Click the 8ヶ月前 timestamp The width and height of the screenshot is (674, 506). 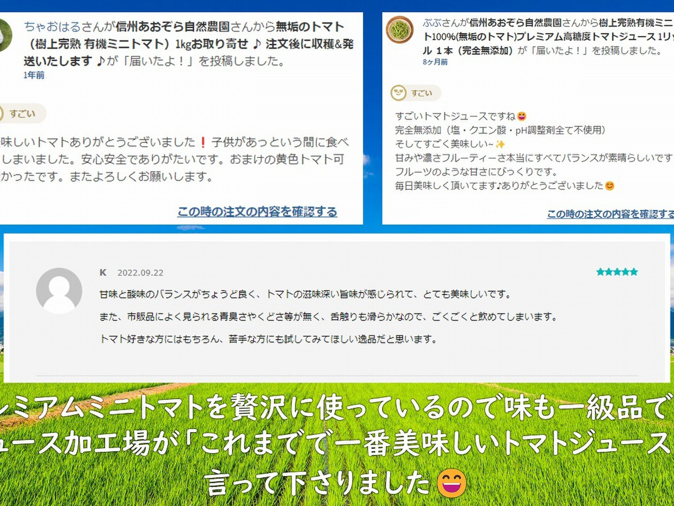[x=435, y=62]
